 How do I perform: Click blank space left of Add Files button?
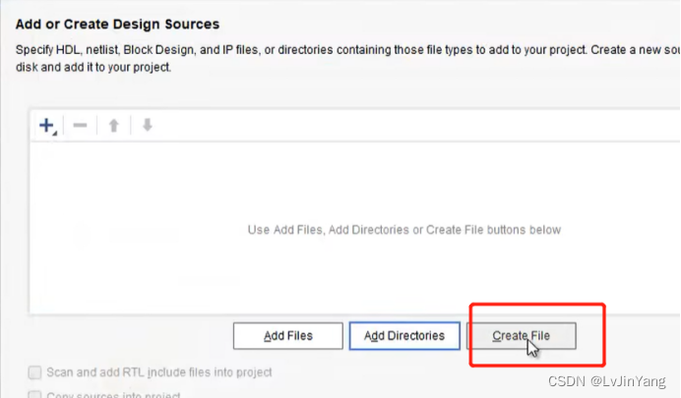128,336
